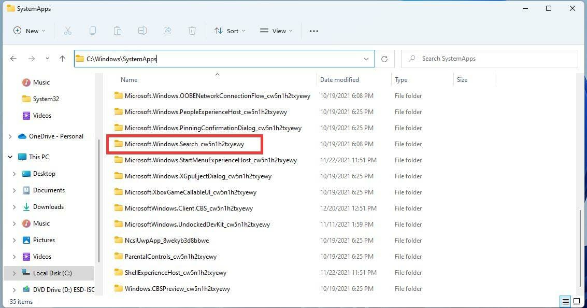Screen dimensions: 587x308
Task: Sort by the Size column header
Action: pyautogui.click(x=462, y=80)
